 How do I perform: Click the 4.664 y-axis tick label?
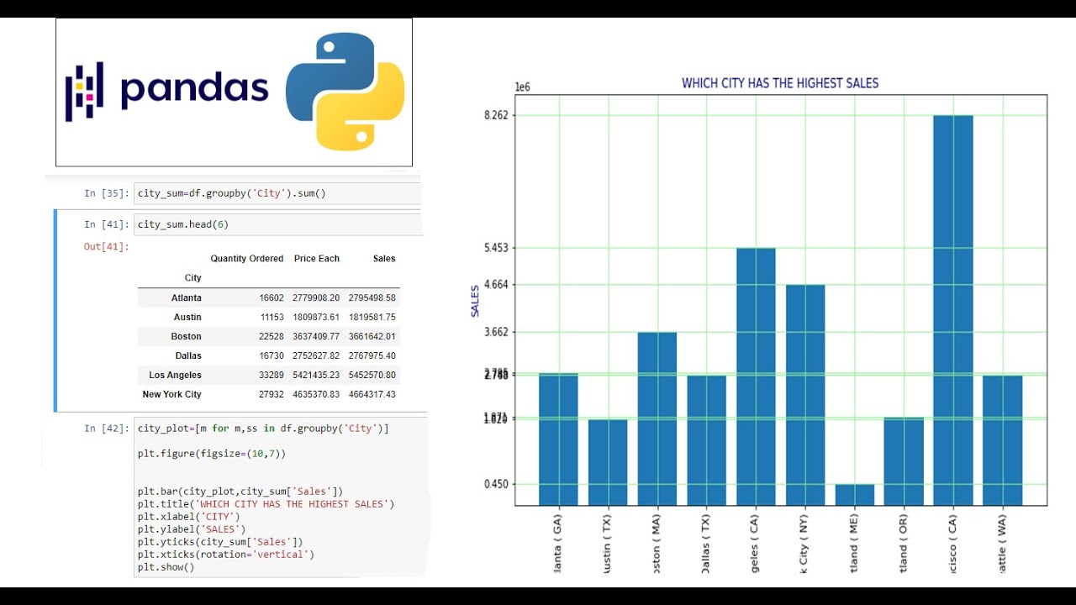496,285
